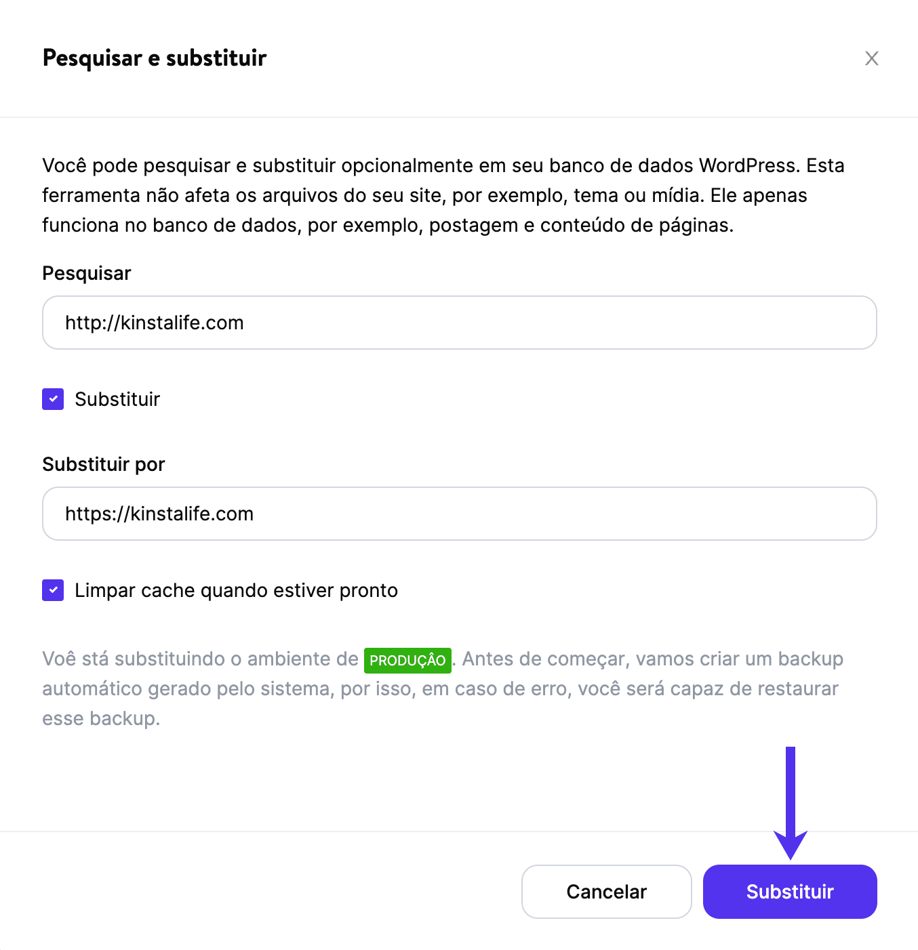Click the checkmark inside the cache checkbox
Viewport: 918px width, 950px height.
(x=52, y=590)
